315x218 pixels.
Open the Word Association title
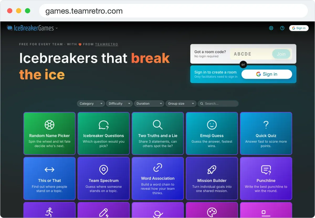[x=158, y=178]
